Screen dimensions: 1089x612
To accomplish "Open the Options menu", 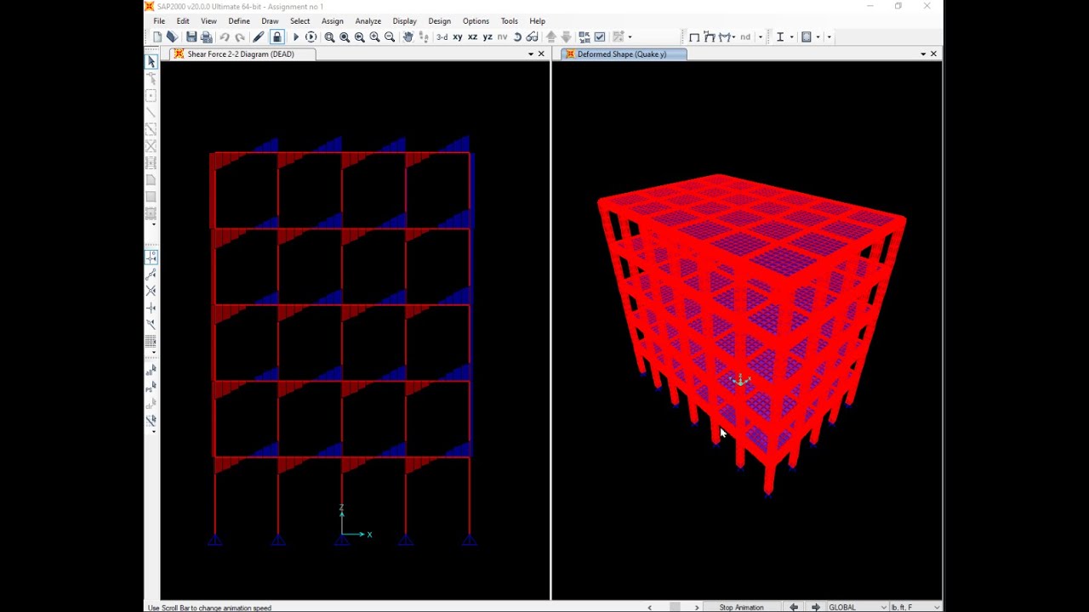I will coord(476,20).
